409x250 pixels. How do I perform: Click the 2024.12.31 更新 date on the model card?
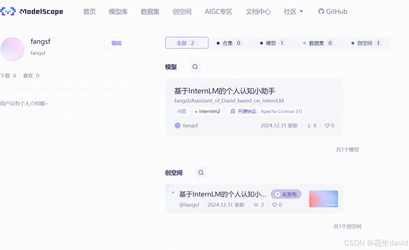coord(279,125)
